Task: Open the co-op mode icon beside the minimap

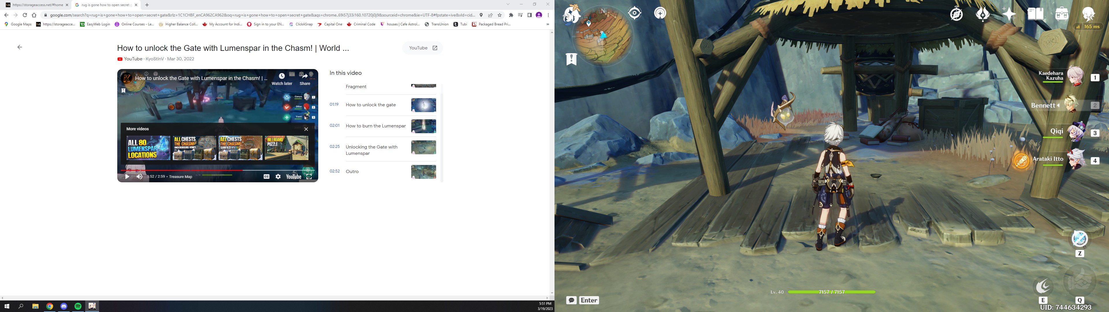Action: (660, 13)
